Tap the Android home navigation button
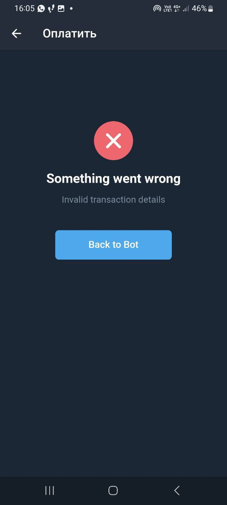Viewport: 227px width, 505px height. [113, 490]
